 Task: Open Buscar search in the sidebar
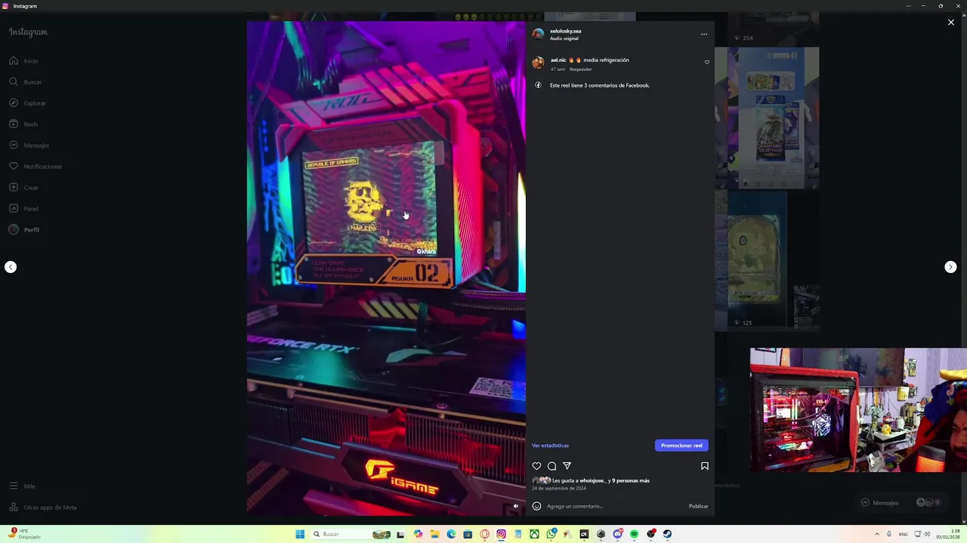click(26, 81)
